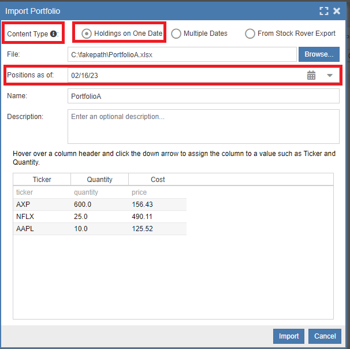350x349 pixels.
Task: Click the Cost column header
Action: click(158, 180)
